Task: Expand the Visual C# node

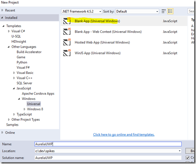Action: click(x=9, y=31)
